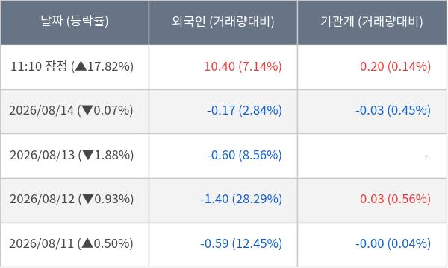Click foreign value -0.59 (12.45%)
Image resolution: width=448 pixels, height=268 pixels.
pyautogui.click(x=241, y=243)
